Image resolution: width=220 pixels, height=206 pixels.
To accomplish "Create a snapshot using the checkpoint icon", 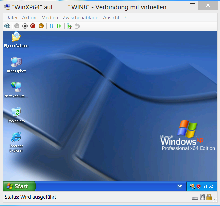I will click(69, 26).
